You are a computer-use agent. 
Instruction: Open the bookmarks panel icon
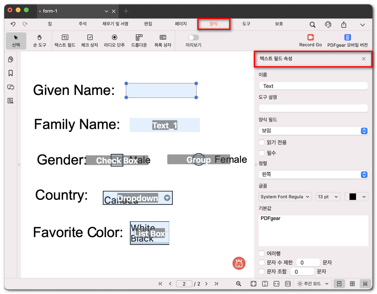coord(10,73)
